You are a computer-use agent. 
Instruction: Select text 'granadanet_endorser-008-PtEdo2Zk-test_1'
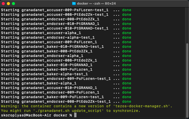[x=66, y=102]
